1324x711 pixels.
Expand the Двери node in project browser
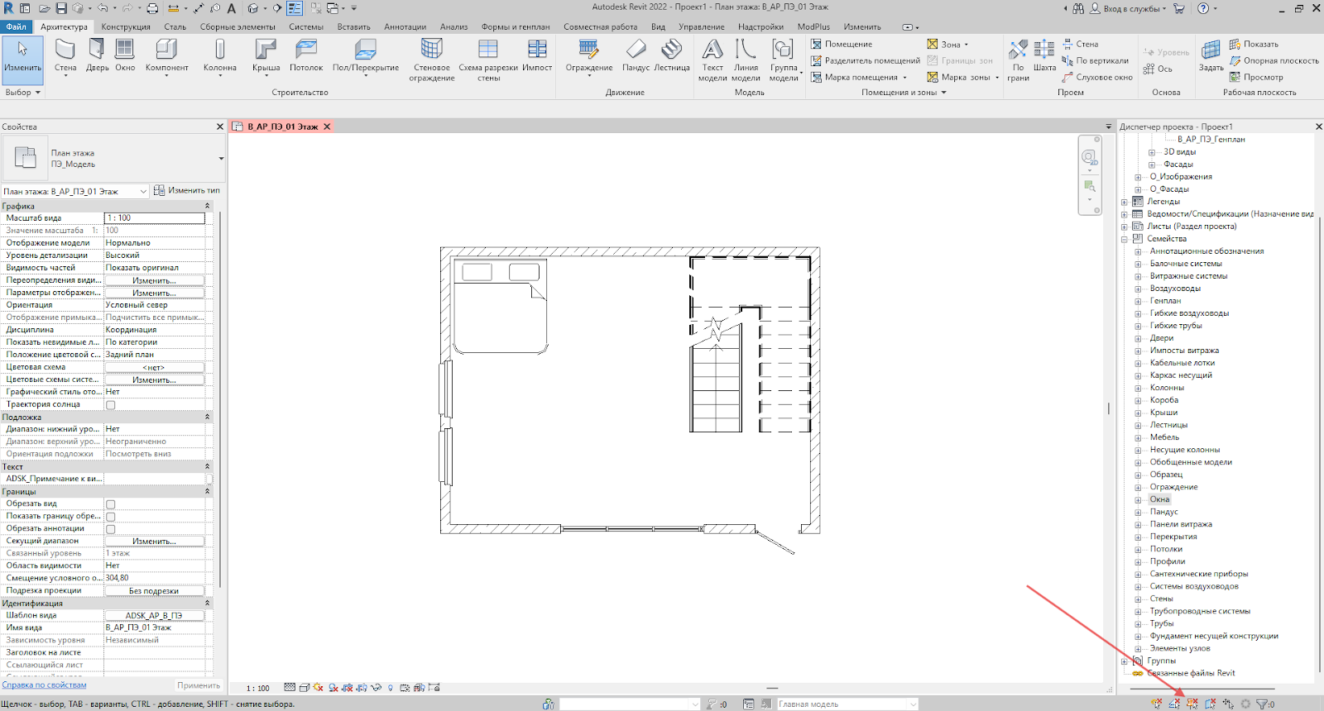[1138, 339]
